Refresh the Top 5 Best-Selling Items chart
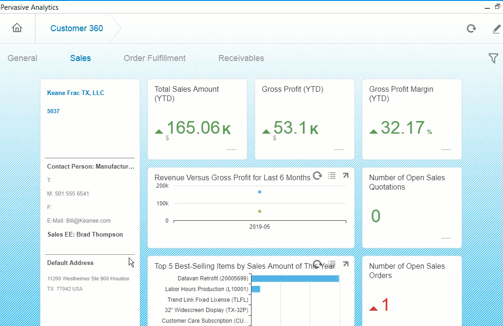This screenshot has width=503, height=326. click(x=317, y=264)
